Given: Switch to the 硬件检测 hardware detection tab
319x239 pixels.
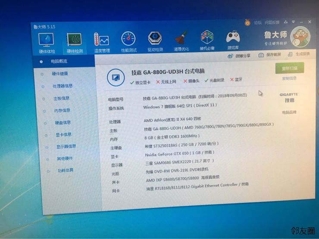Looking at the screenshot, I should pyautogui.click(x=75, y=43).
